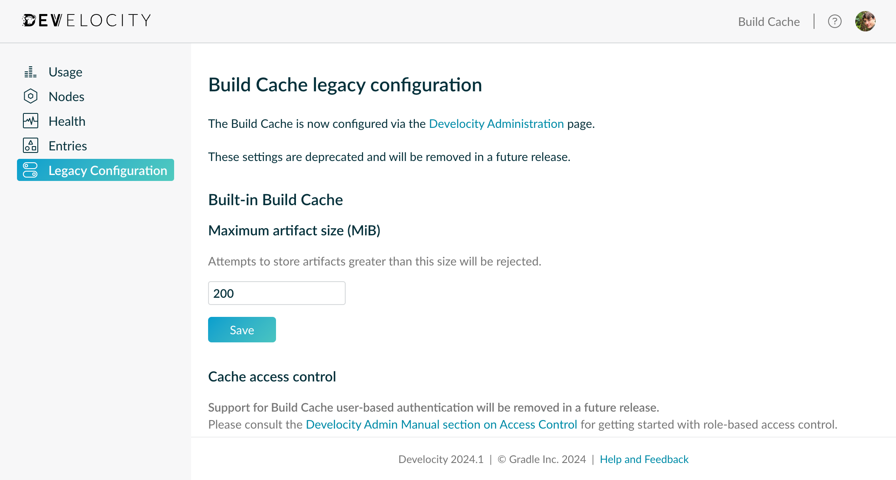The height and width of the screenshot is (480, 896).
Task: Select Legacy Configuration menu item
Action: tap(96, 170)
